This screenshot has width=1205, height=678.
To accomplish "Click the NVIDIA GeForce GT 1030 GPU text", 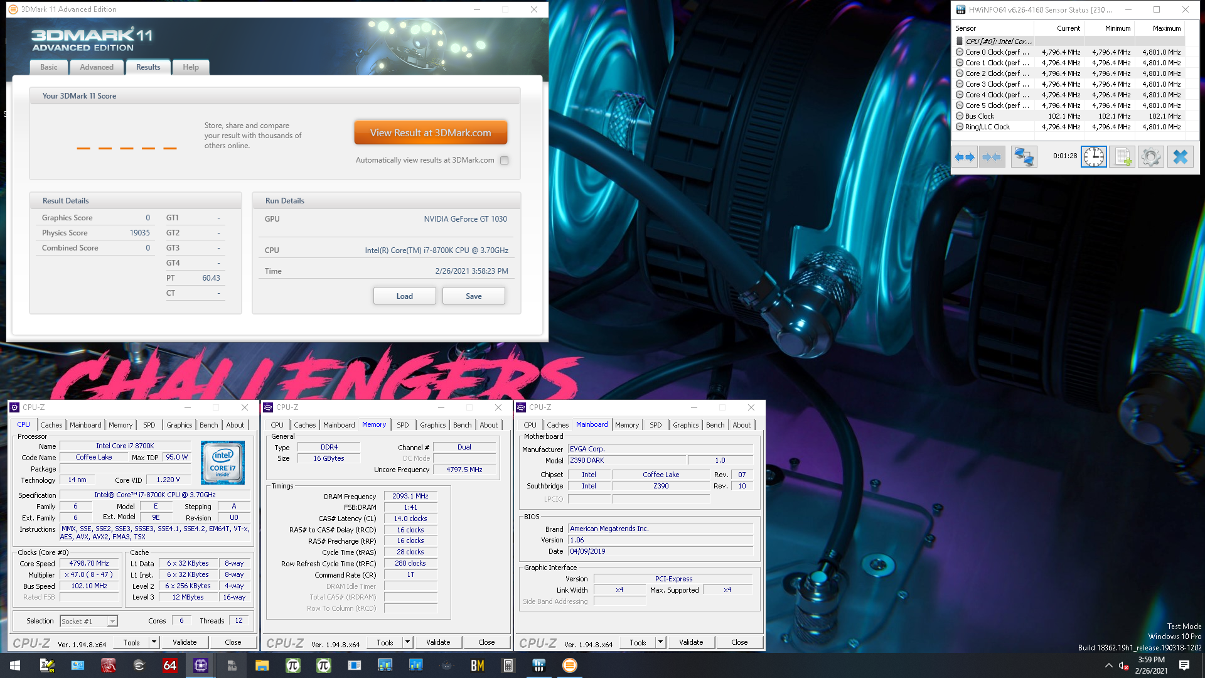I will [465, 219].
